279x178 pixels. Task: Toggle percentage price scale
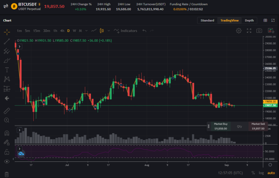(x=253, y=173)
